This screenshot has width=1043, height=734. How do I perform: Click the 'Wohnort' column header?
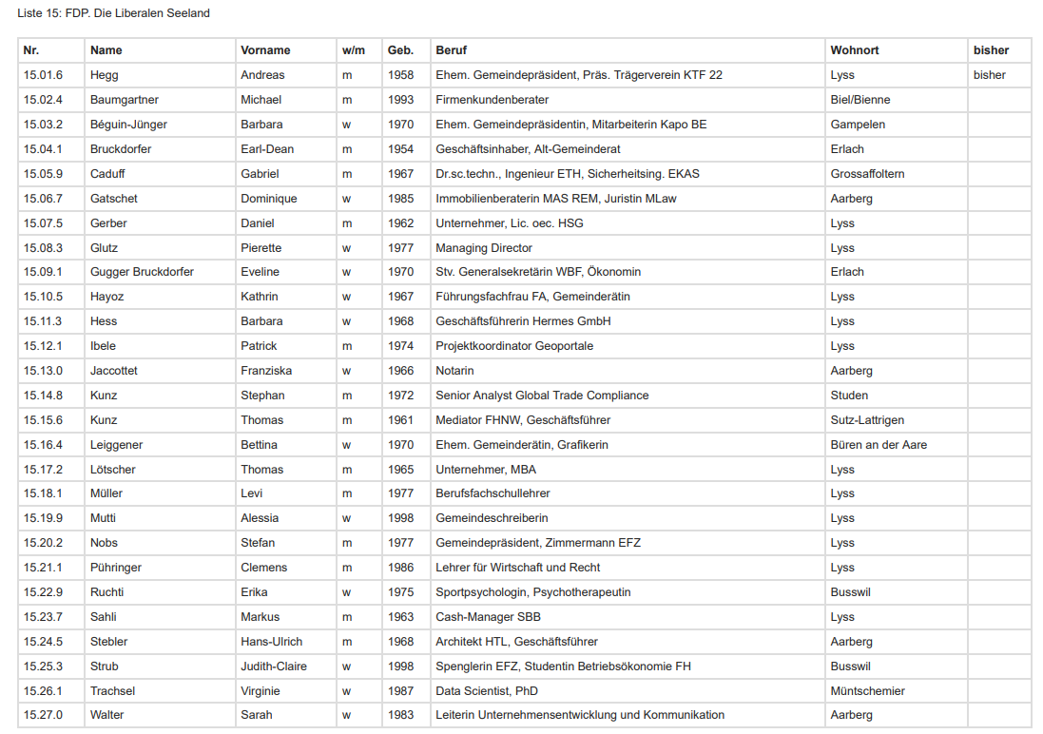point(854,50)
